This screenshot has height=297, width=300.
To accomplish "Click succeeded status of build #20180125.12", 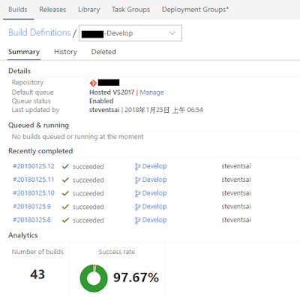I will [88, 167].
